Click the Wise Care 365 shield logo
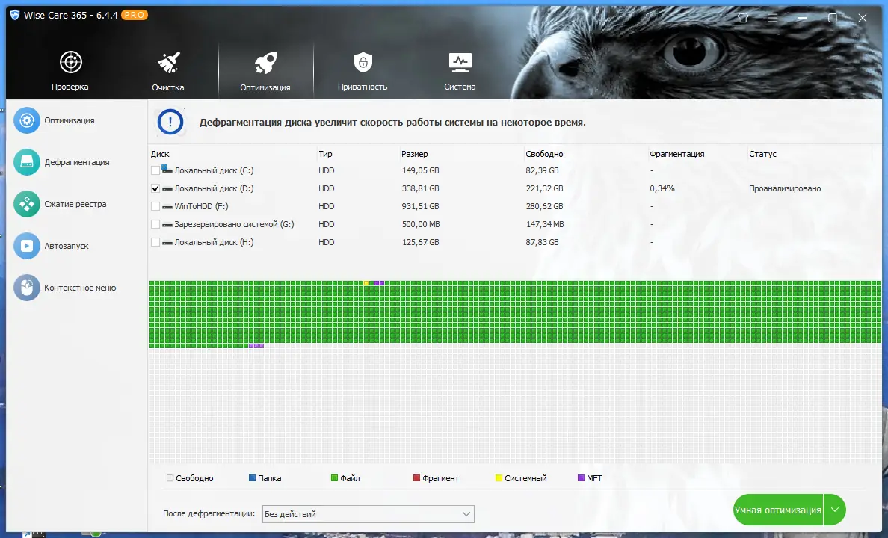 [x=15, y=15]
